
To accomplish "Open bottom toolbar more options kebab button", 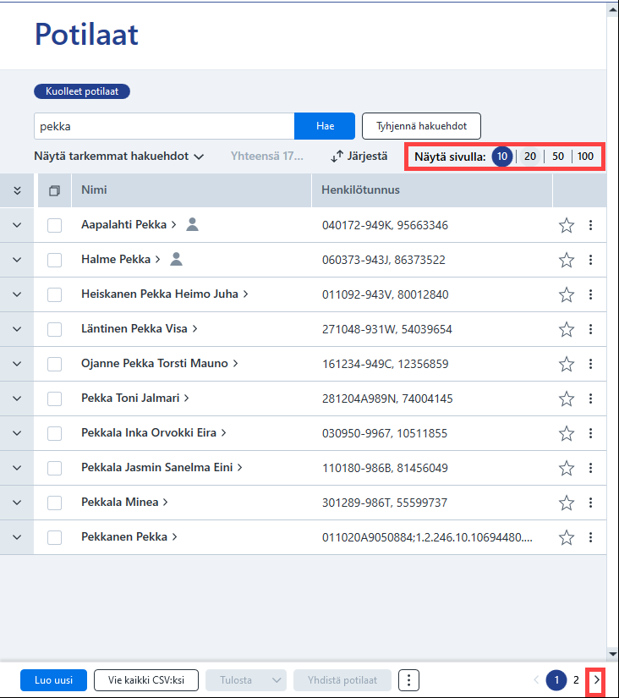I will coord(408,680).
